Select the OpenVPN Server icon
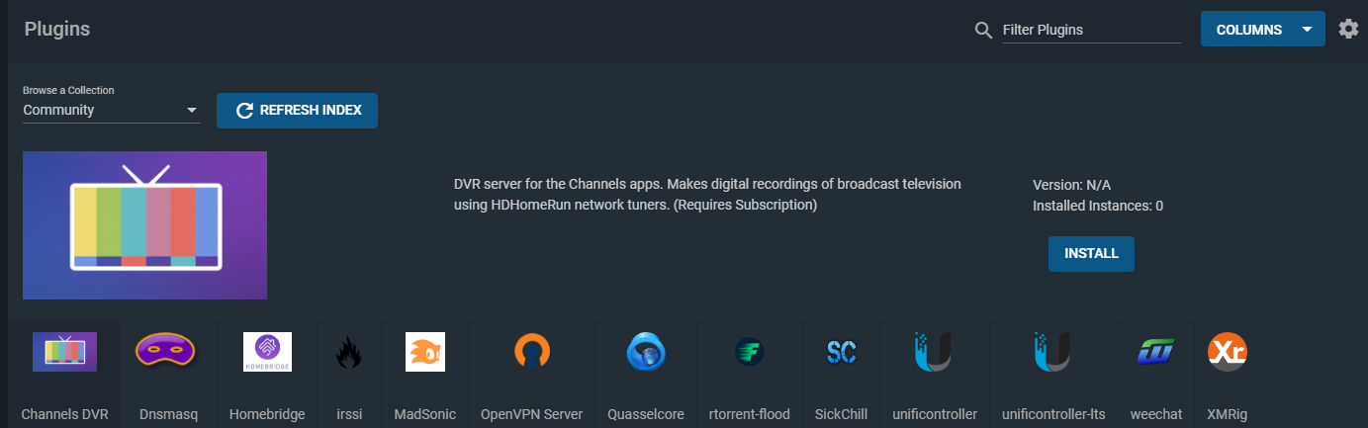1368x428 pixels. coord(531,352)
